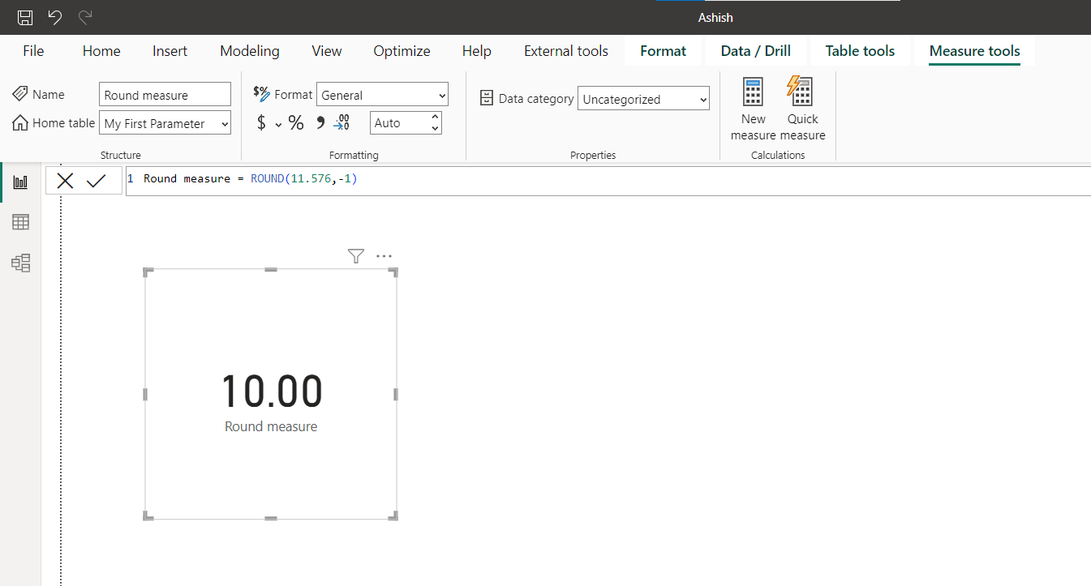Open the Data category dropdown Uncategorized
Viewport: 1091px width, 586px height.
click(x=643, y=98)
